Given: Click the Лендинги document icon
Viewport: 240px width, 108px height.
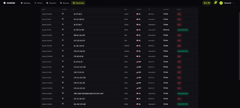Looking at the screenshot, I should pyautogui.click(x=47, y=3).
